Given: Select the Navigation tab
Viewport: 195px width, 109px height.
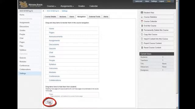Looking at the screenshot, I should [81, 17].
